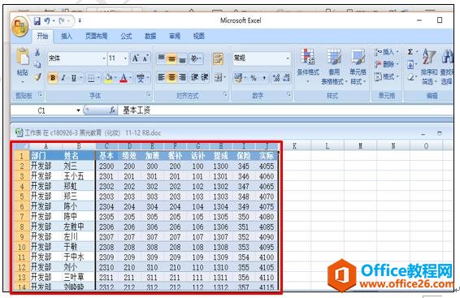The height and width of the screenshot is (298, 460).
Task: Decrease font size with small A
Action: (x=145, y=58)
